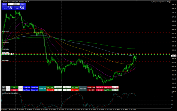Click the red SELL button on dashboard
The height and width of the screenshot is (111, 177).
(x=14, y=90)
